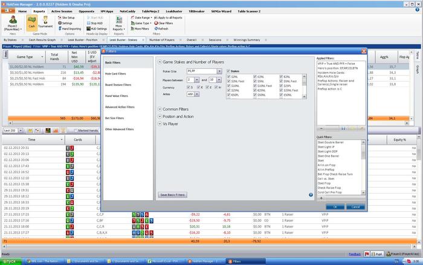
Task: Click the plus icon below the Quick Filters list
Action: [321, 198]
